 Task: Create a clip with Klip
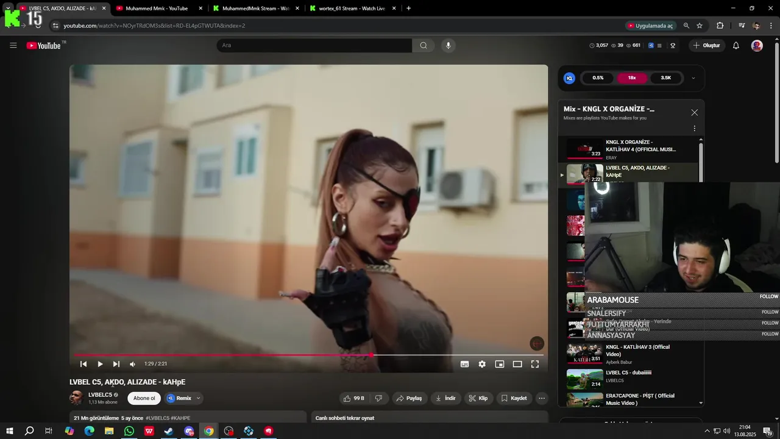click(478, 398)
